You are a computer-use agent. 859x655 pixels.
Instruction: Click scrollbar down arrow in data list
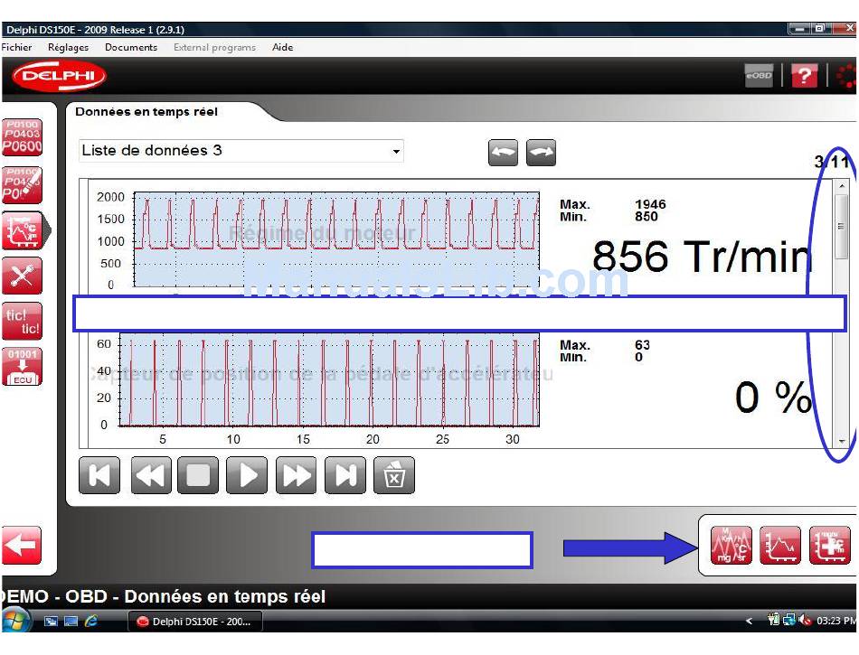[842, 440]
